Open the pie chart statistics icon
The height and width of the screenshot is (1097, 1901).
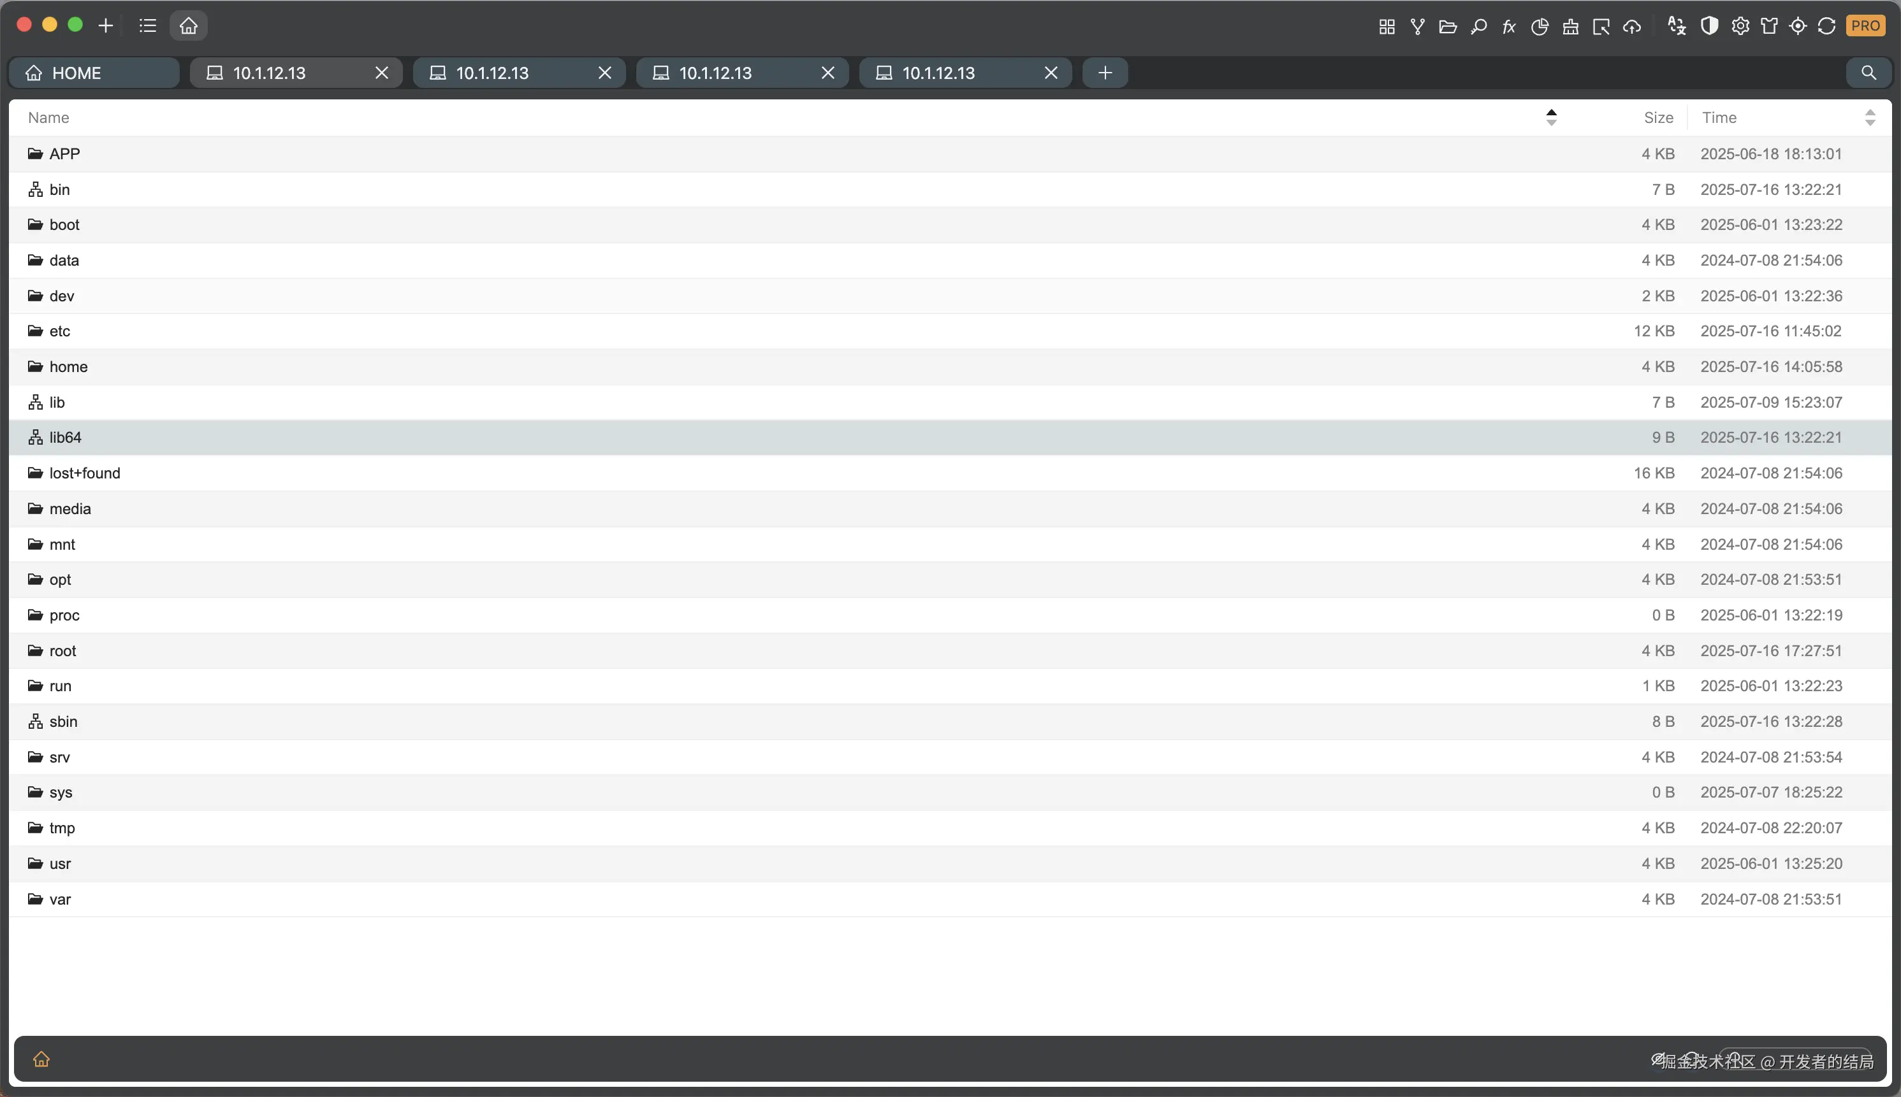pos(1539,27)
